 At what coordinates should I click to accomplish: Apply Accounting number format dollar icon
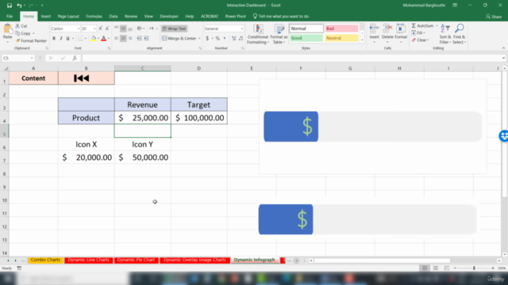(207, 39)
